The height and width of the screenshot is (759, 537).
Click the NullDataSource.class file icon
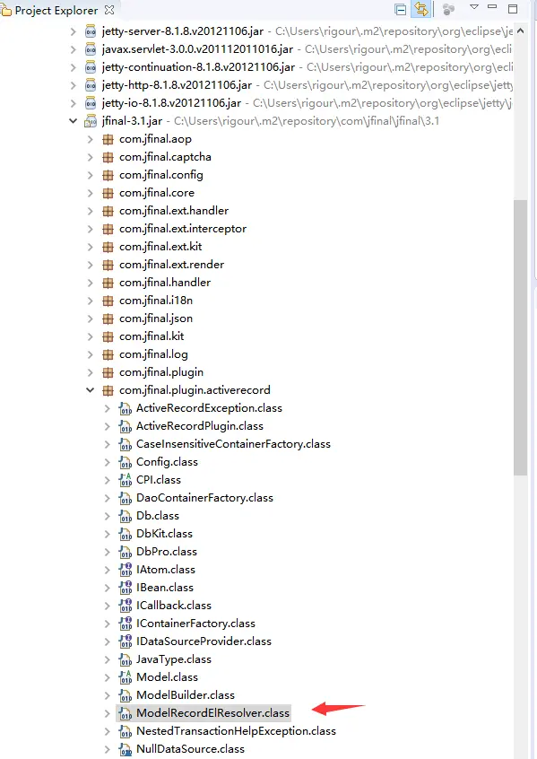(x=126, y=749)
